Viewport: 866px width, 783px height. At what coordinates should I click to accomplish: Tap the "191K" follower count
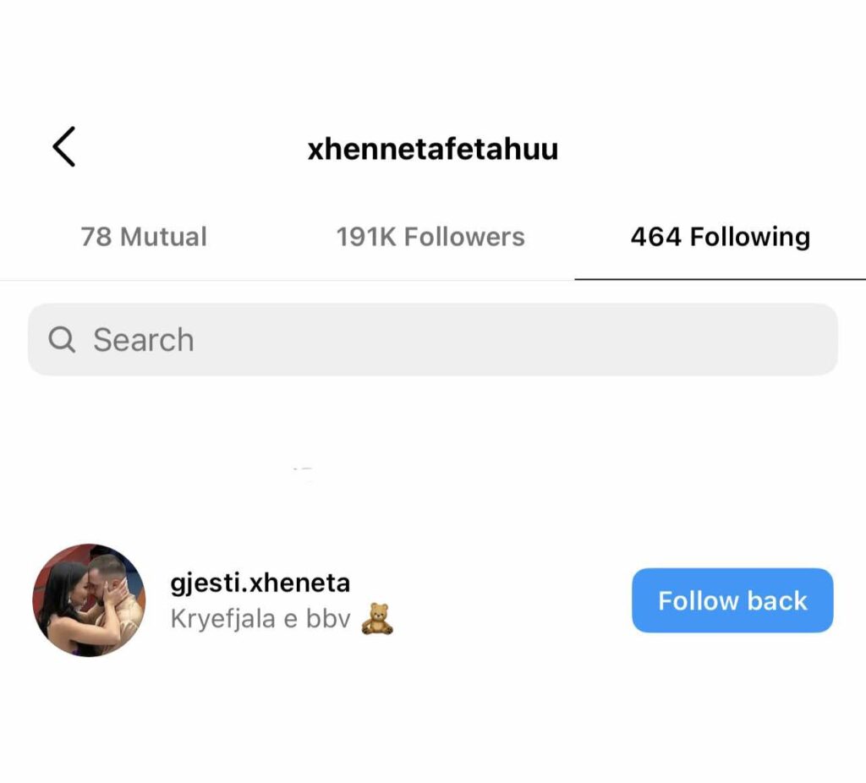[366, 237]
